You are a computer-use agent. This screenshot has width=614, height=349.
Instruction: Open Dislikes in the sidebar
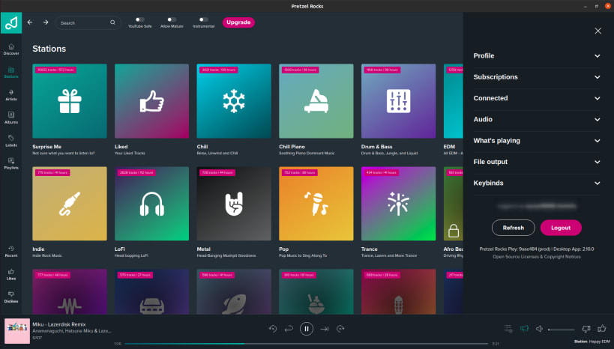11,297
